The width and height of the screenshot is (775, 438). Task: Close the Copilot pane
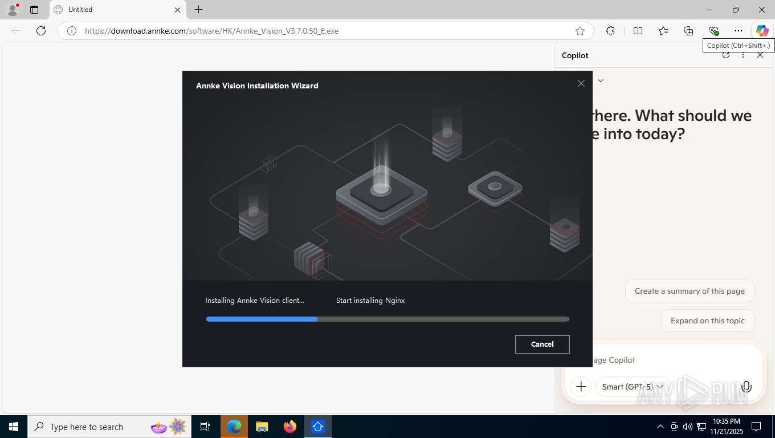coord(760,55)
